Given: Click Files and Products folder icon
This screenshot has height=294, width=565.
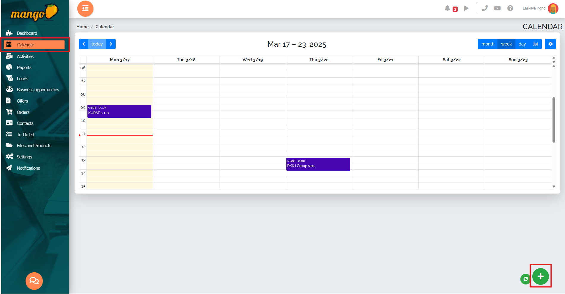Looking at the screenshot, I should pos(9,145).
